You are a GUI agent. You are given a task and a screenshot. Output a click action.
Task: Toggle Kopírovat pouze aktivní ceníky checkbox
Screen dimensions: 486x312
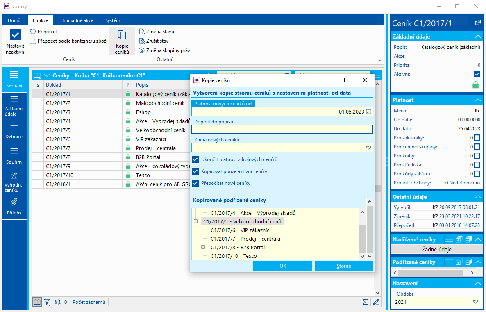point(195,171)
